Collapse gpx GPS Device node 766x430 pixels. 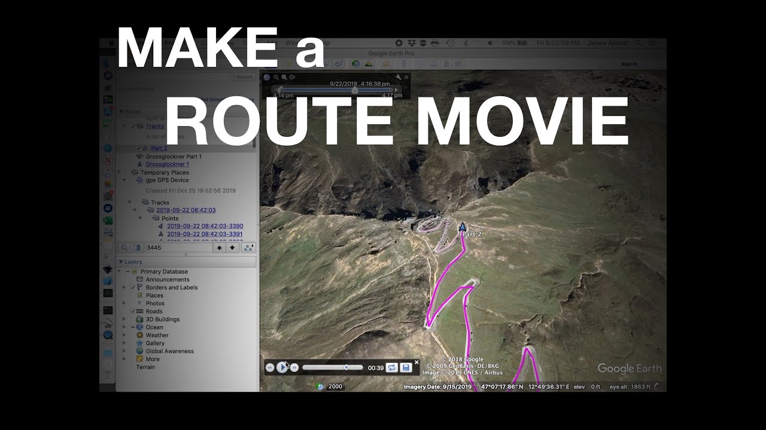click(124, 180)
